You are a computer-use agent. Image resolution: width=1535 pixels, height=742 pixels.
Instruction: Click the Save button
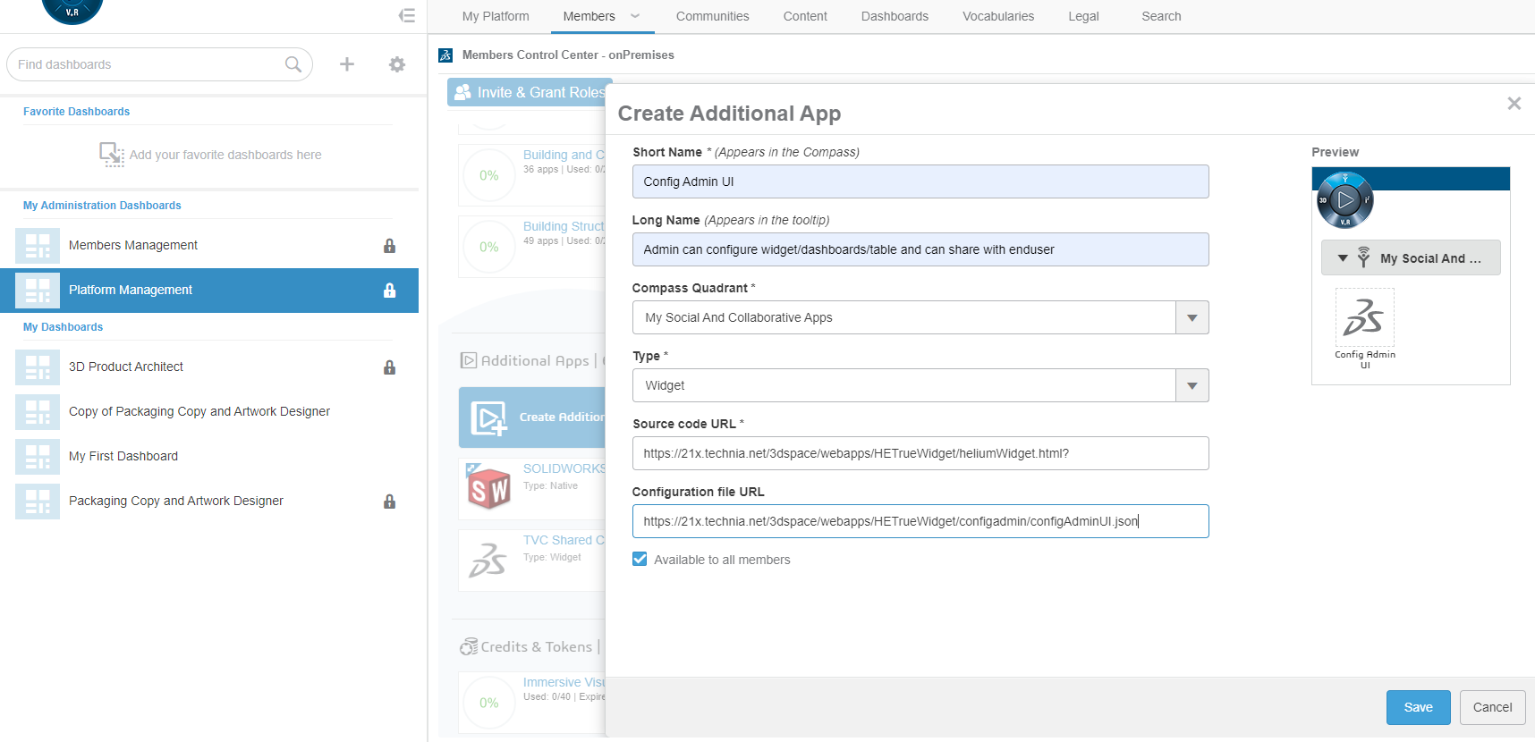tap(1418, 707)
